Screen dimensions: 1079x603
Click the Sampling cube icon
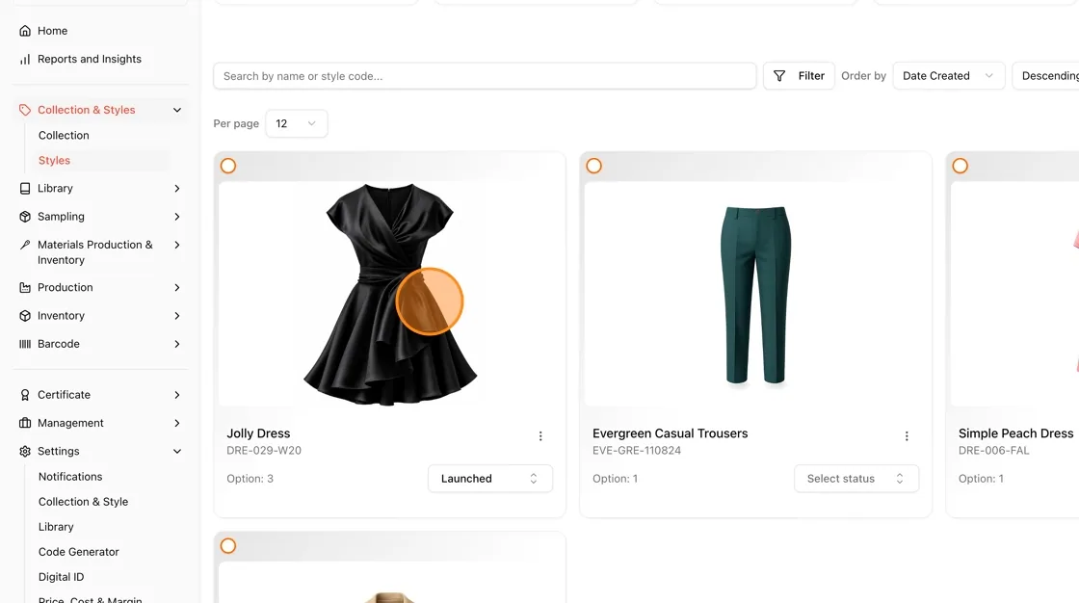pyautogui.click(x=25, y=217)
